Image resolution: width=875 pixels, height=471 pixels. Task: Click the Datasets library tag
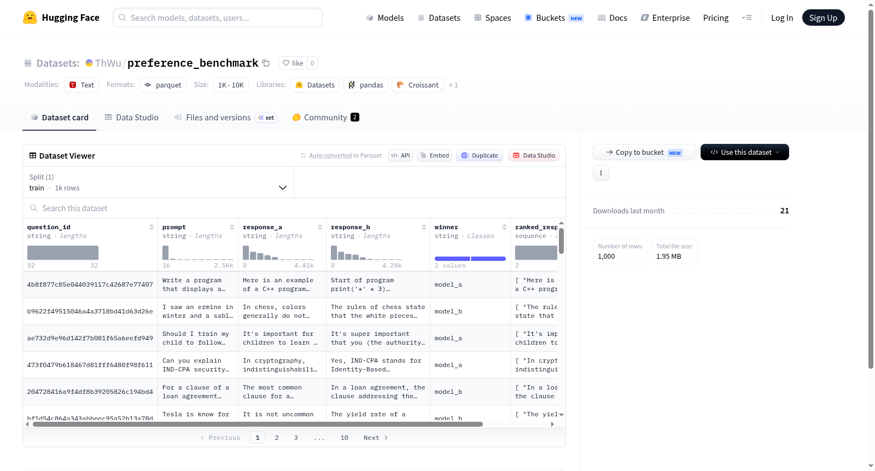(x=315, y=85)
